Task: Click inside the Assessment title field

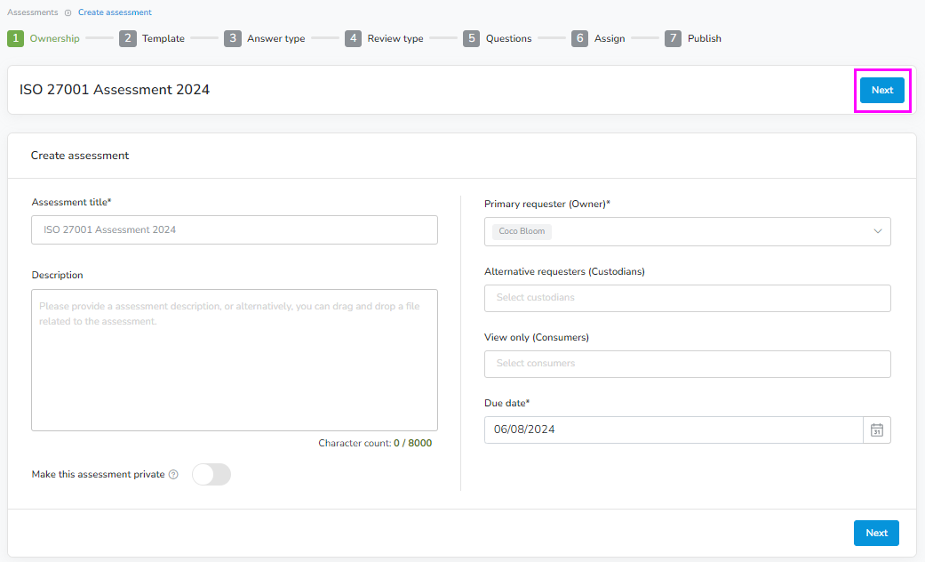Action: tap(234, 229)
